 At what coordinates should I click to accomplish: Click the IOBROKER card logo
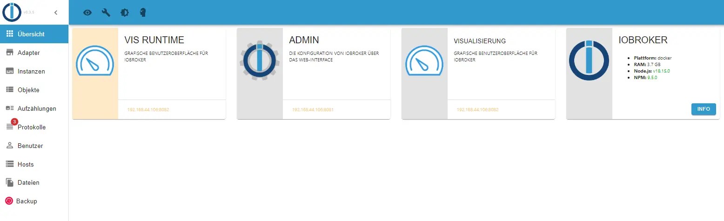589,60
